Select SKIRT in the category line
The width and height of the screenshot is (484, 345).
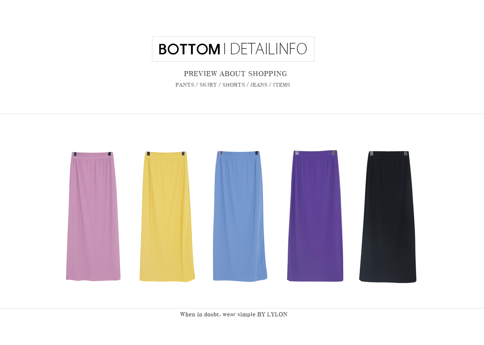(208, 85)
